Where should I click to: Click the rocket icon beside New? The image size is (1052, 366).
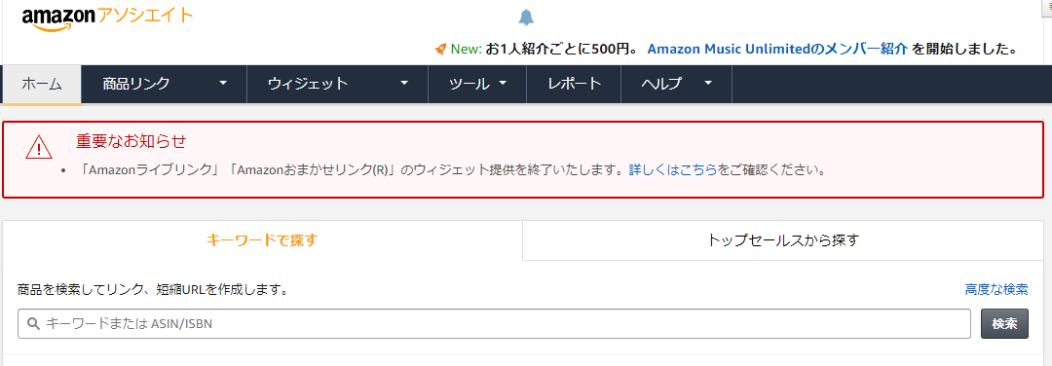441,49
